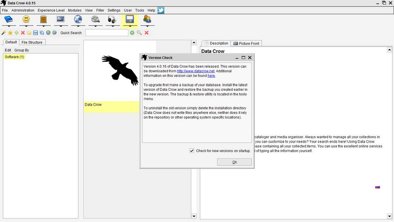394x222 pixels.
Task: Open the Help menu
Action: (x=151, y=10)
